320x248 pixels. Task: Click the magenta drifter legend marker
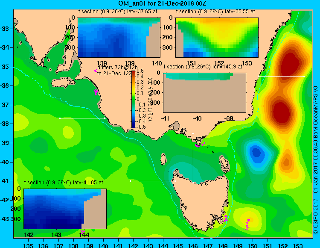coord(95,71)
